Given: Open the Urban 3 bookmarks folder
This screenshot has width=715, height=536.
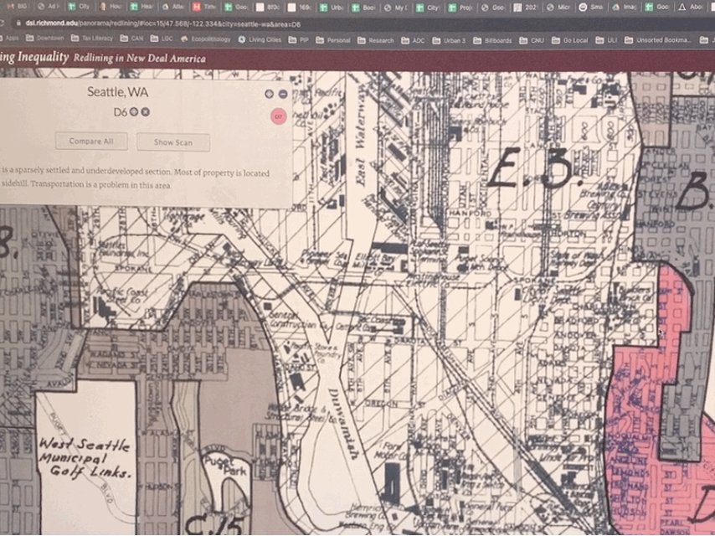Looking at the screenshot, I should tap(448, 41).
